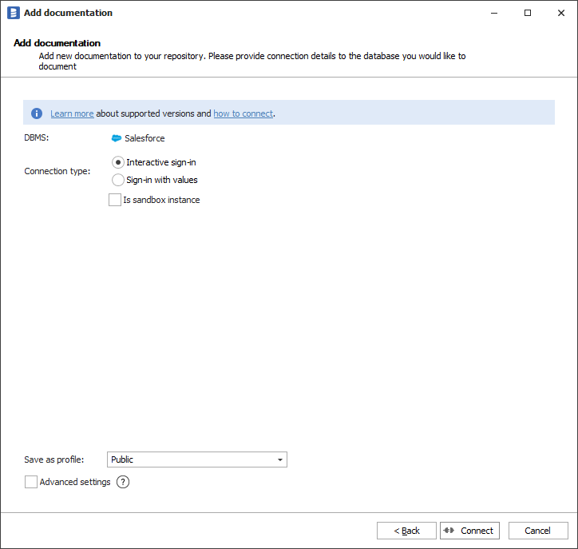Screen dimensions: 578x549
Task: Click the Salesforce cloud logo icon
Action: point(117,138)
